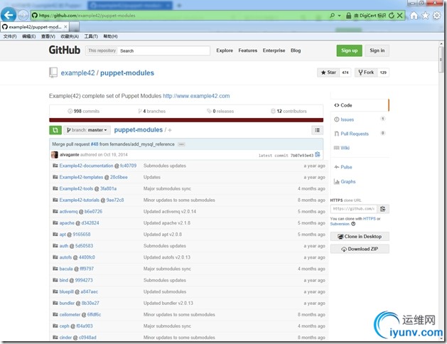Image resolution: width=447 pixels, height=344 pixels.
Task: Open the Explore link
Action: tap(225, 50)
